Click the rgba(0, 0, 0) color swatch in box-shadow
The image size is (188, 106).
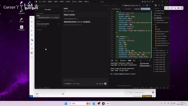138,31
